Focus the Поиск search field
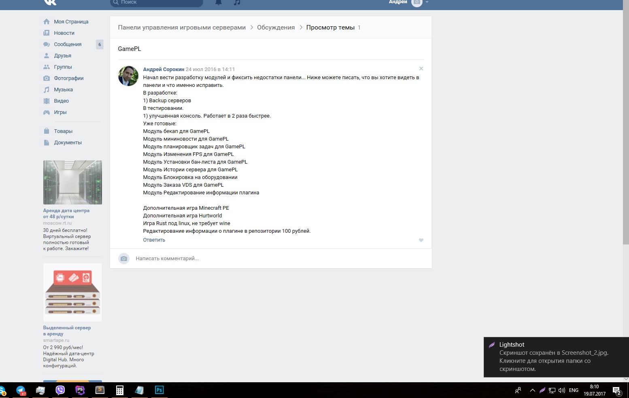629x398 pixels. pos(156,2)
